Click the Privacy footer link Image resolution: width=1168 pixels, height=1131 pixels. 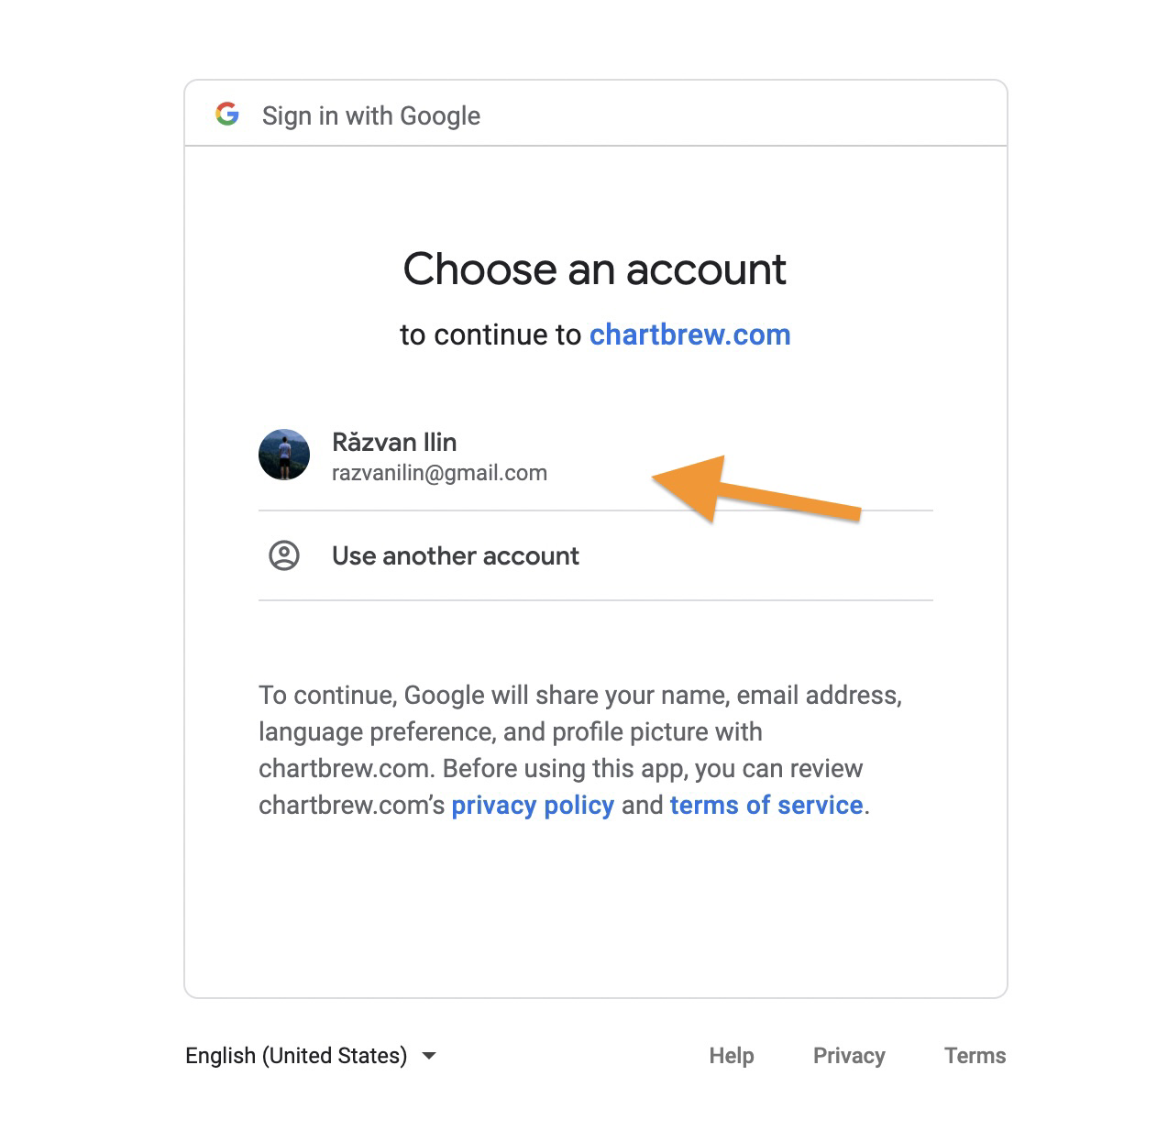click(x=849, y=1056)
